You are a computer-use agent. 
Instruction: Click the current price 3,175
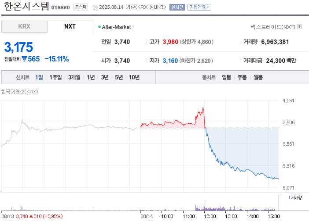pyautogui.click(x=18, y=47)
